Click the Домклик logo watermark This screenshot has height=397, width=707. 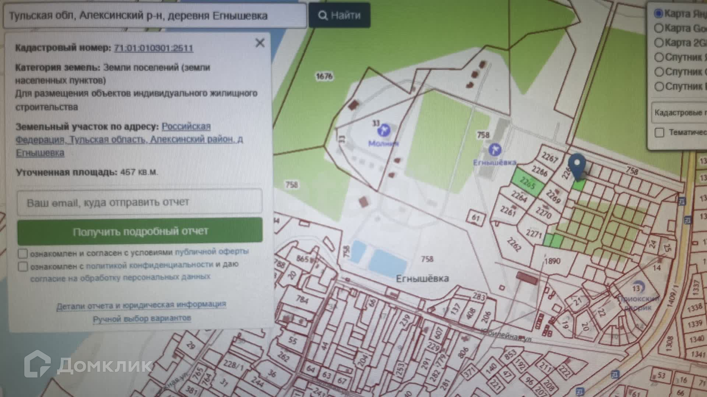click(88, 364)
